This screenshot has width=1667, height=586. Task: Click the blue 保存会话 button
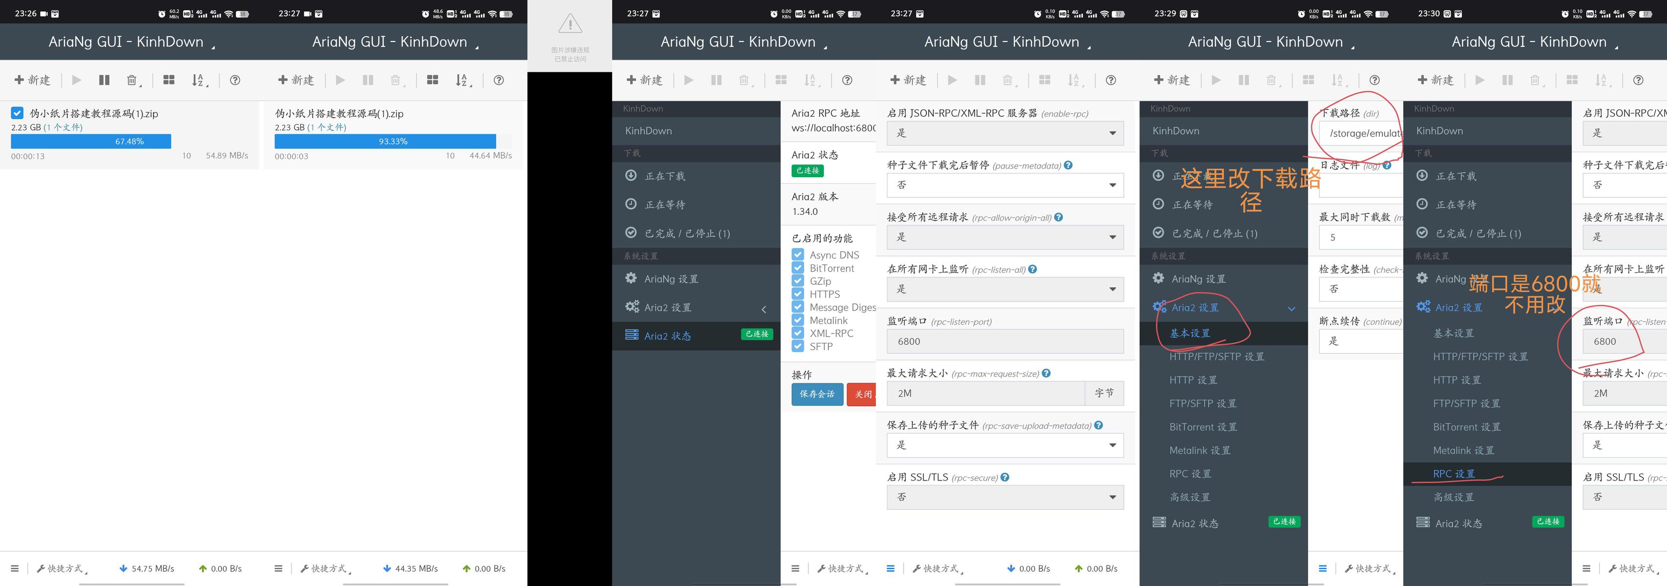coord(817,394)
